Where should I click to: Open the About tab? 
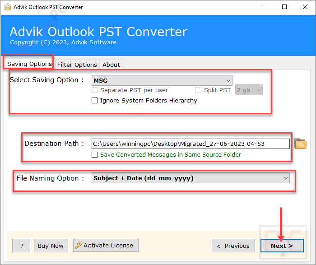111,65
